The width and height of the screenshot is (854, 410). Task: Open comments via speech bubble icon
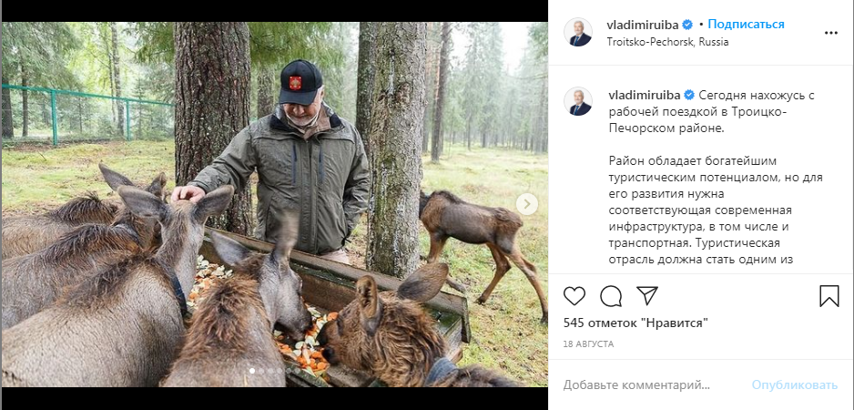tap(611, 296)
